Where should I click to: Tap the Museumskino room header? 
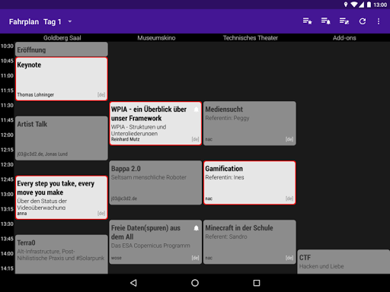[156, 38]
